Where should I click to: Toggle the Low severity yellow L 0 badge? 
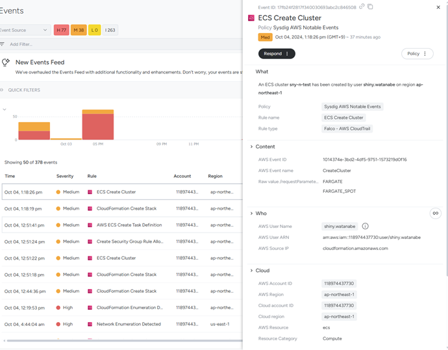click(95, 30)
